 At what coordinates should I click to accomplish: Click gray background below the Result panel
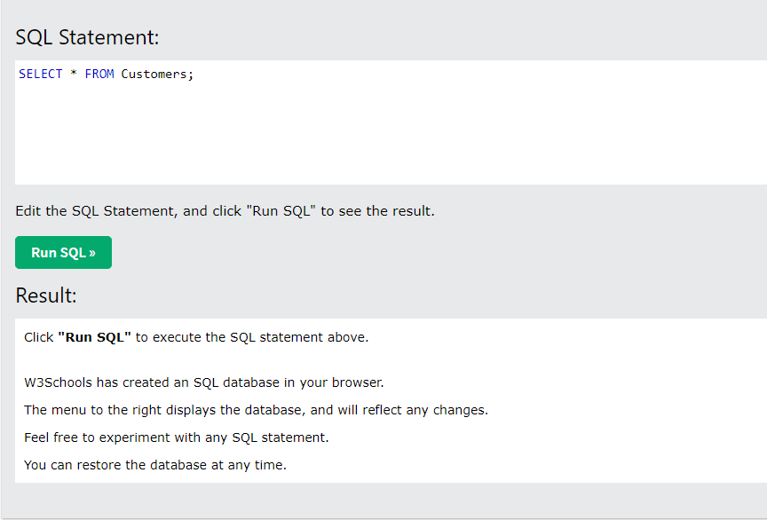(x=382, y=500)
